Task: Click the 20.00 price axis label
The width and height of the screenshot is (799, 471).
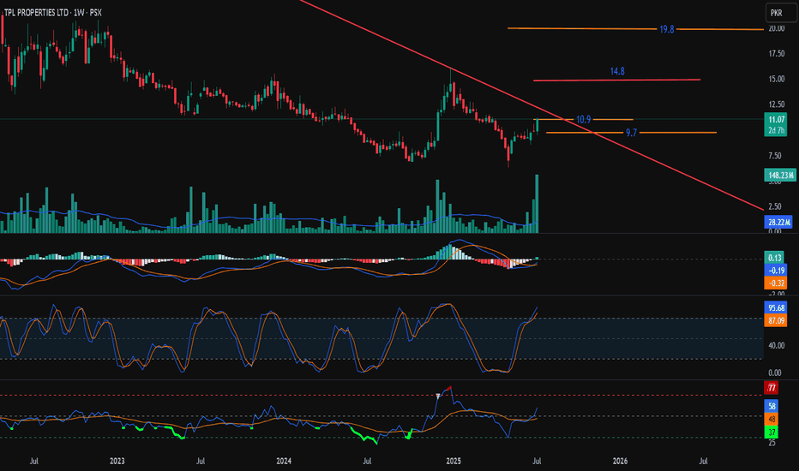Action: coord(777,28)
